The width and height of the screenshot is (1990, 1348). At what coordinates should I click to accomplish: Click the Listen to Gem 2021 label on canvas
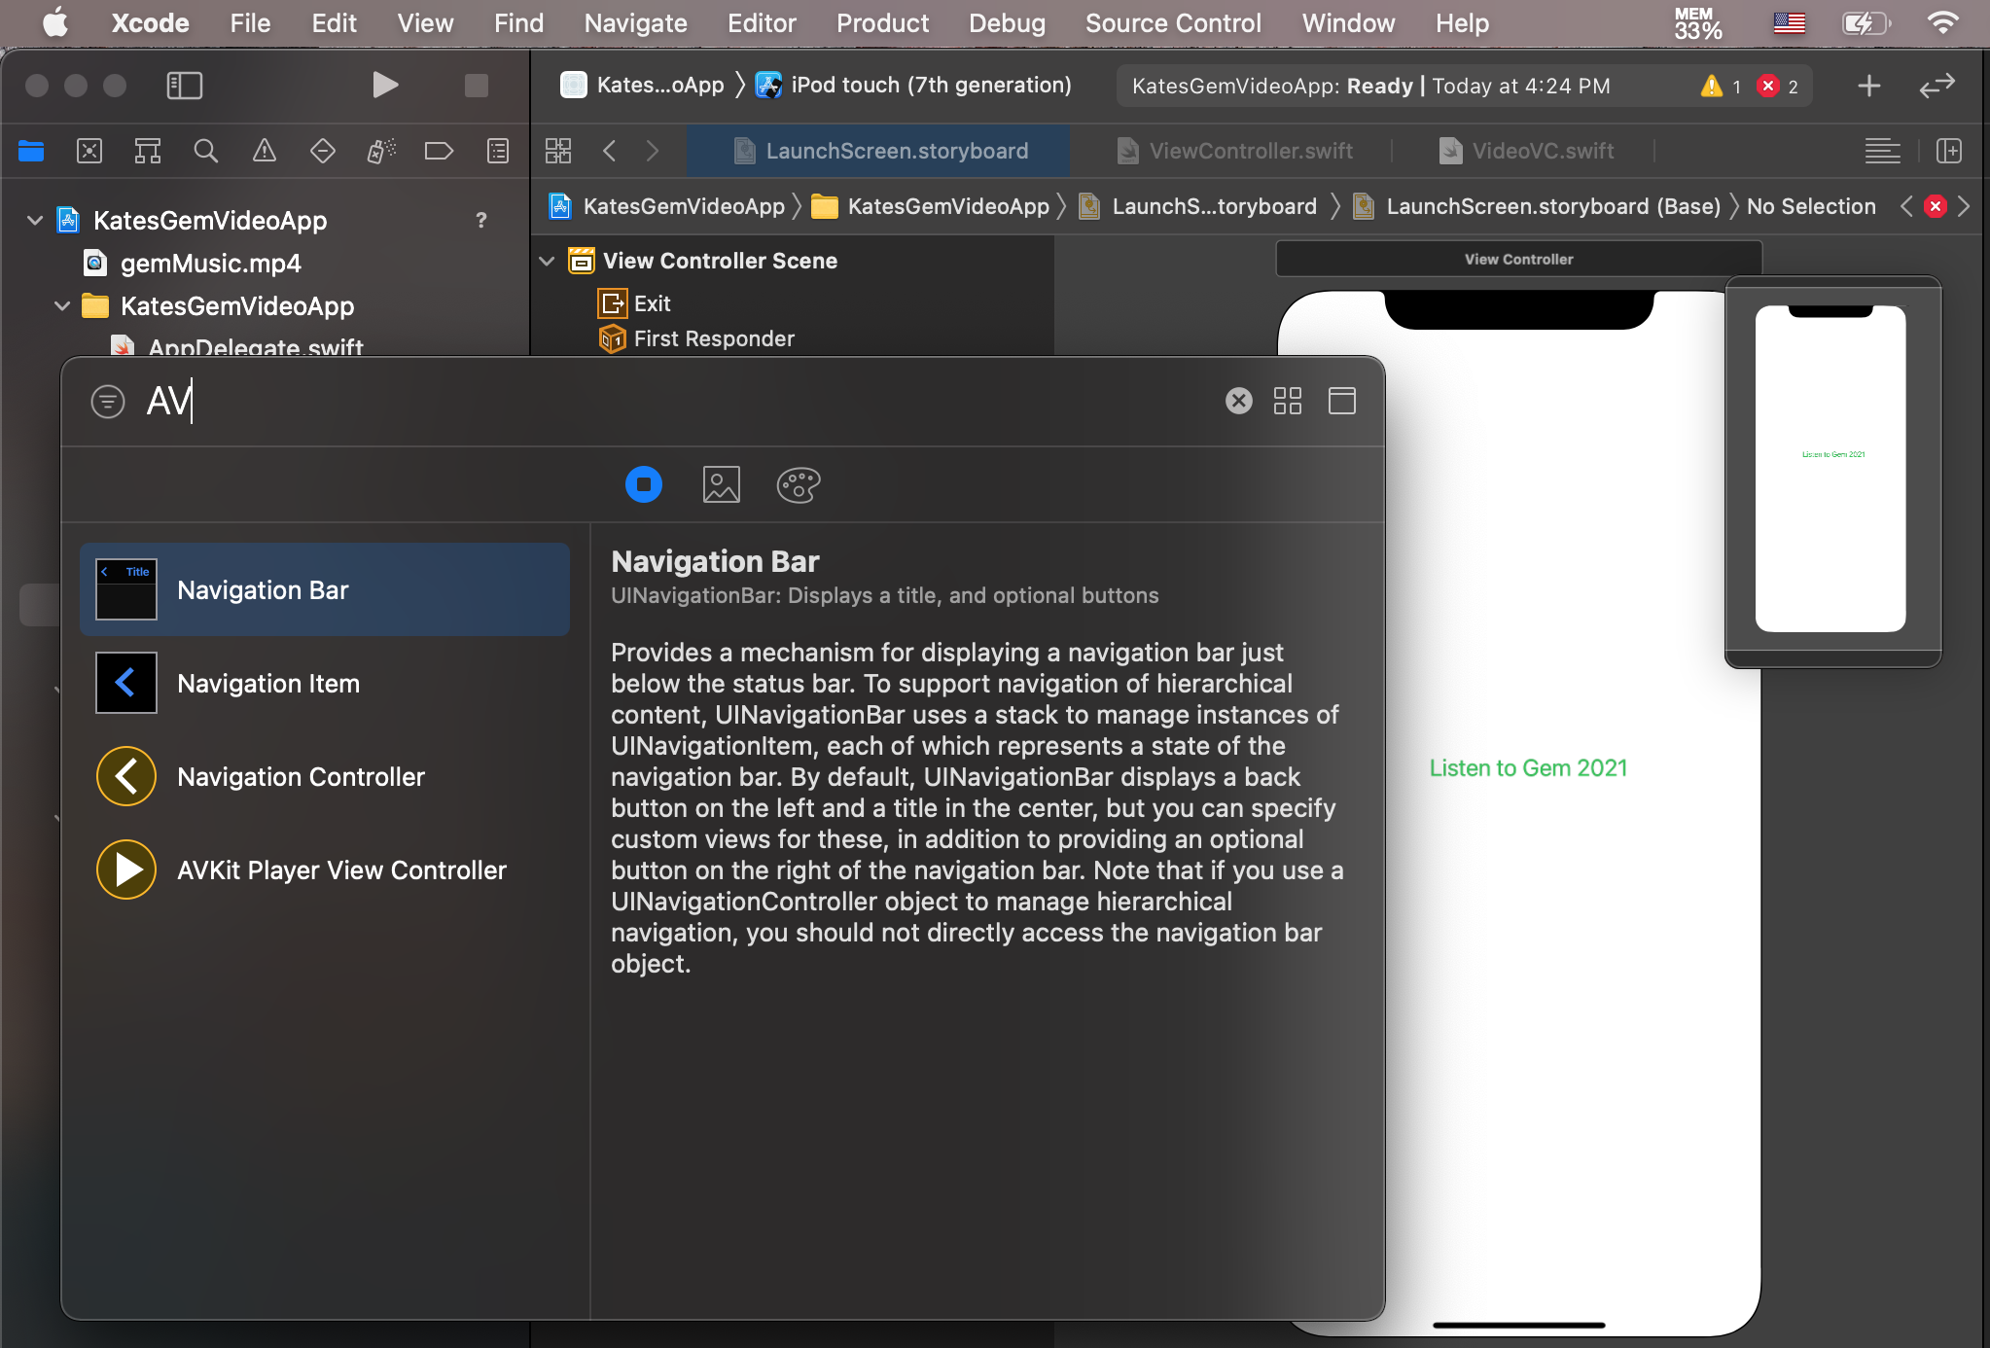1528,768
